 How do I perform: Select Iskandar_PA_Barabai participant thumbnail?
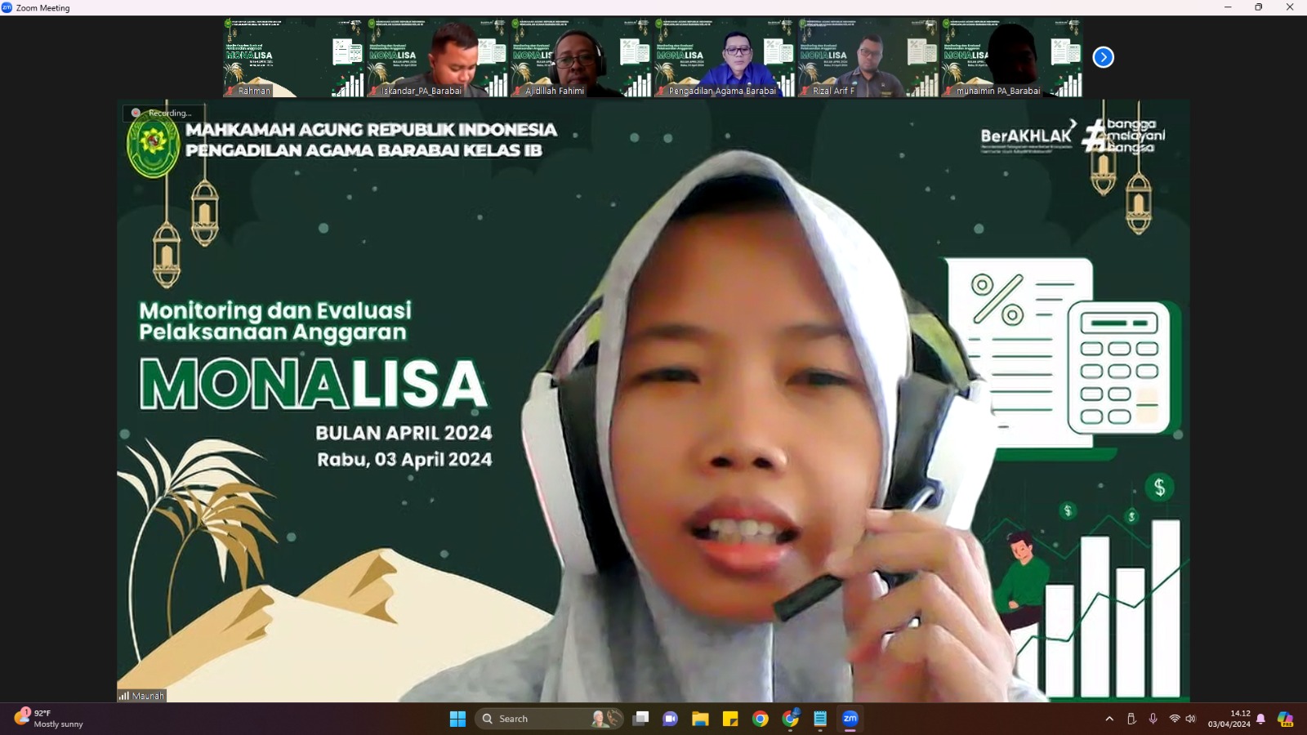(x=437, y=57)
